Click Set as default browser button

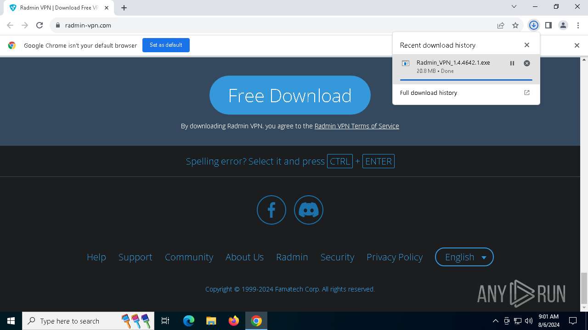pyautogui.click(x=166, y=45)
